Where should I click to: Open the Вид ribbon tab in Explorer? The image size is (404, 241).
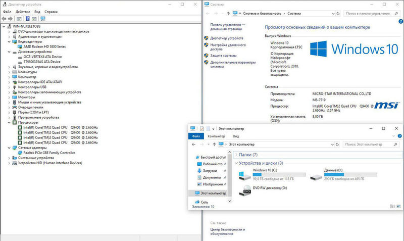point(236,136)
